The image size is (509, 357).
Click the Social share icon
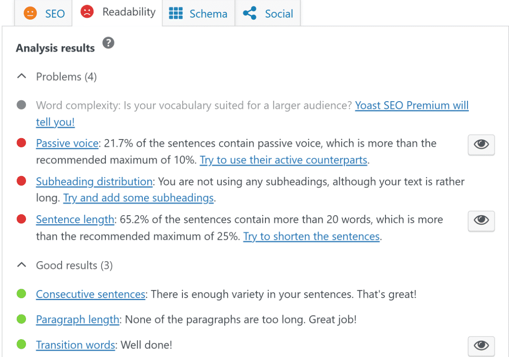(249, 13)
